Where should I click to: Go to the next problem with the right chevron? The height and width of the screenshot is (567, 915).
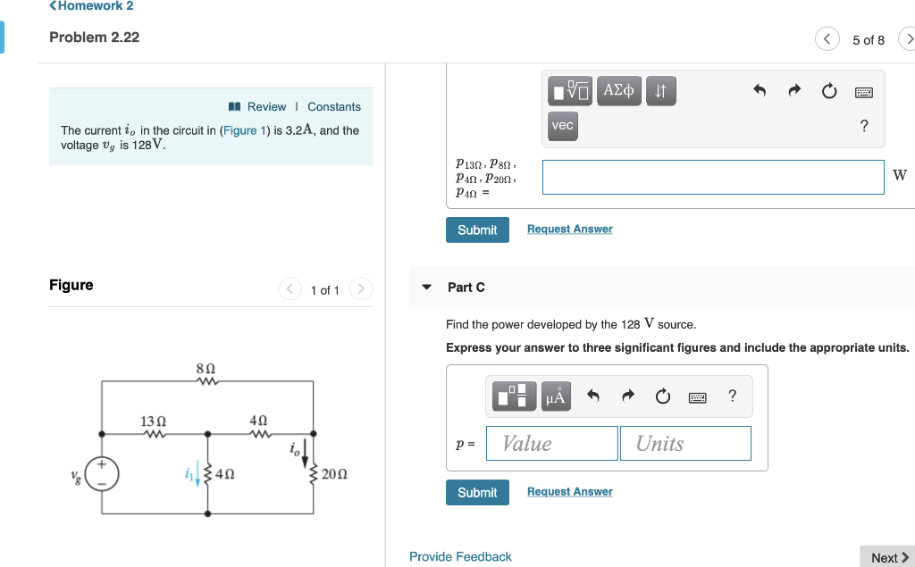tap(910, 39)
